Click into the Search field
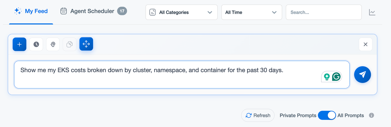This screenshot has width=391, height=127. [324, 12]
